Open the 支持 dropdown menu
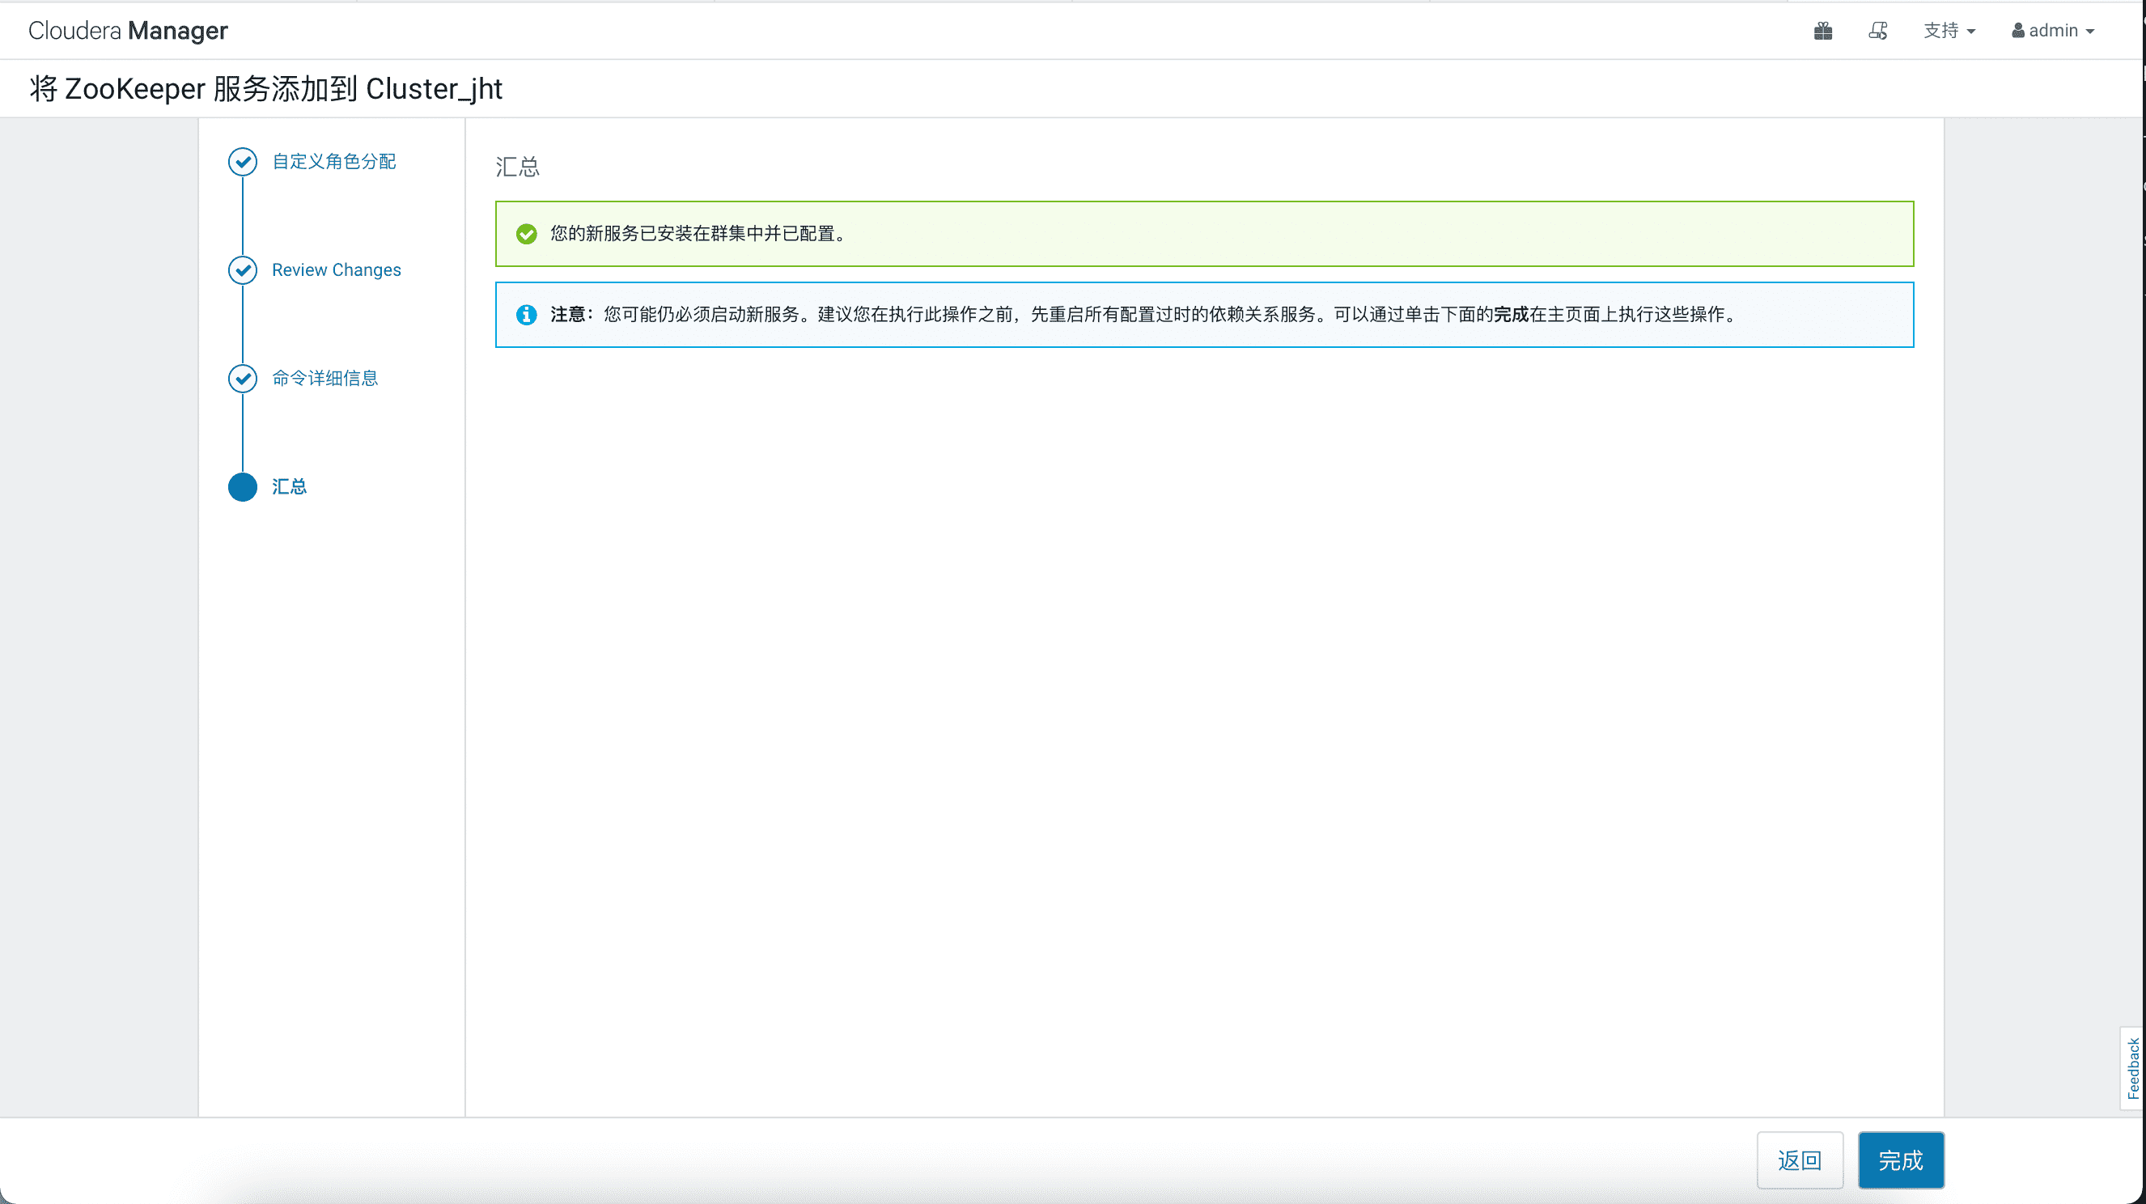Viewport: 2146px width, 1204px height. [x=1949, y=31]
